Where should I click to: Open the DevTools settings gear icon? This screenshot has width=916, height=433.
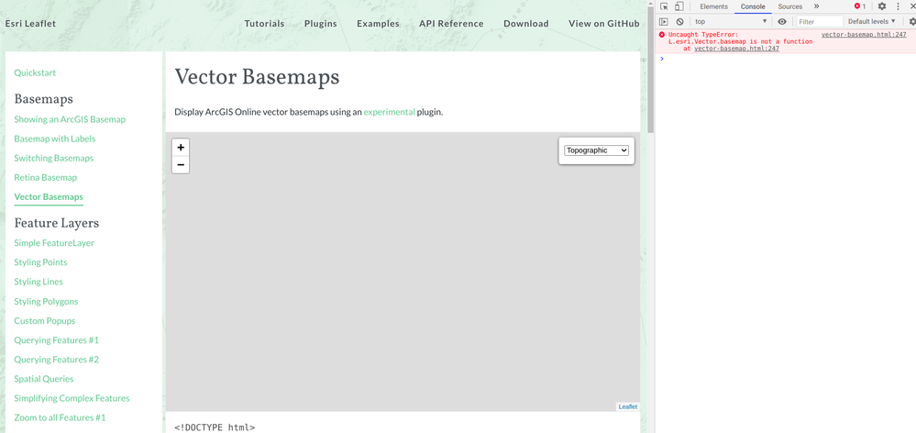click(882, 6)
